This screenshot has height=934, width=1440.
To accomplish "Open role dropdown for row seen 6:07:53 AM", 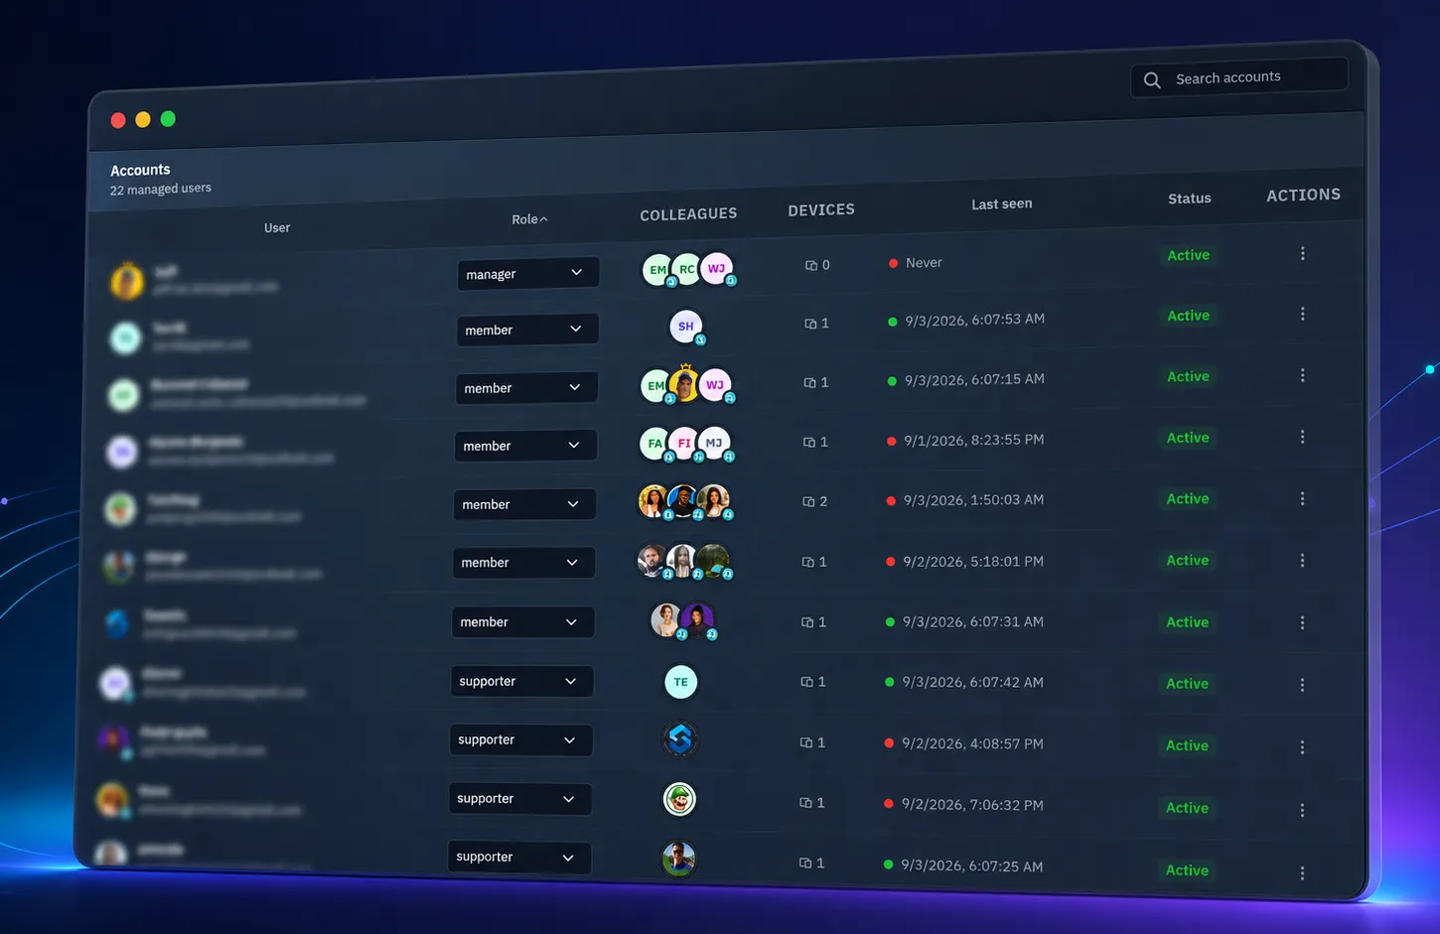I will pos(526,330).
